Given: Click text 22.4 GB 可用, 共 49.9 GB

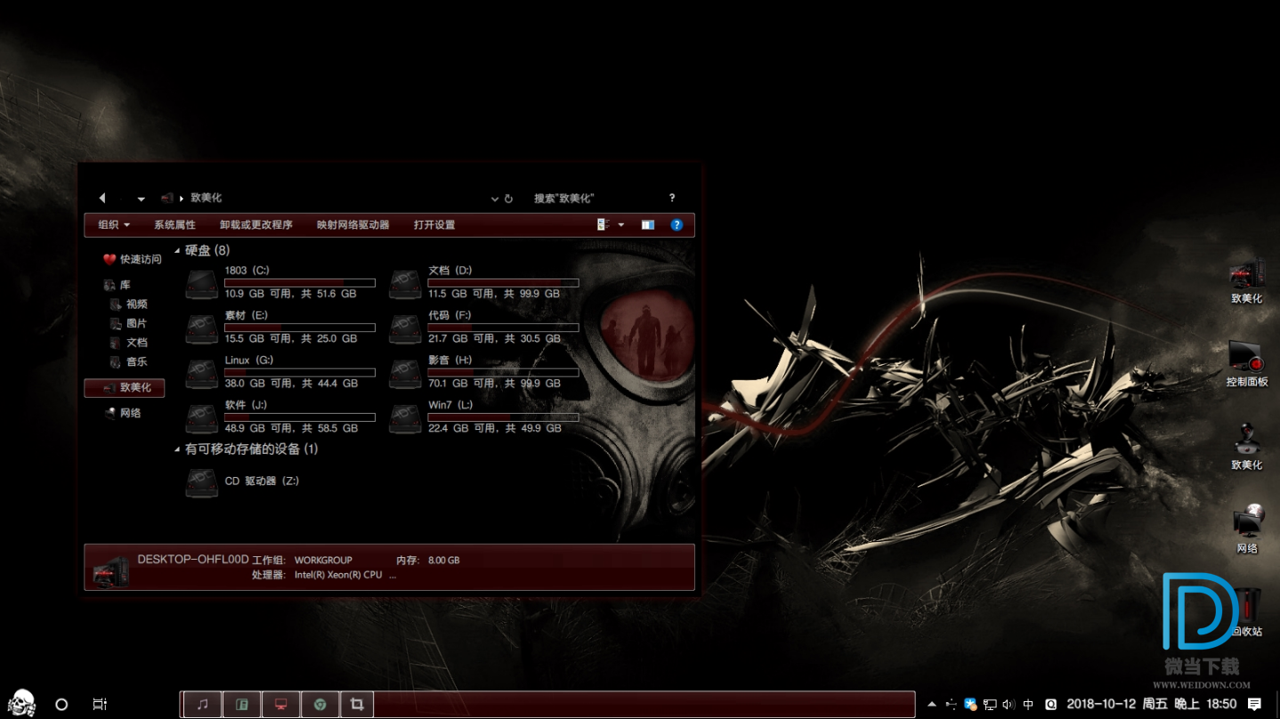Looking at the screenshot, I should click(x=495, y=428).
